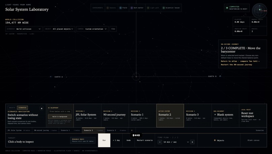Screen dimensions: 272x154
Task: Toggle the Dark matter experiment
Action: pos(137,8)
